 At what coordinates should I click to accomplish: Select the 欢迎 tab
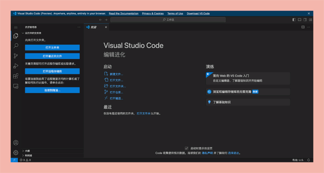click(x=97, y=27)
